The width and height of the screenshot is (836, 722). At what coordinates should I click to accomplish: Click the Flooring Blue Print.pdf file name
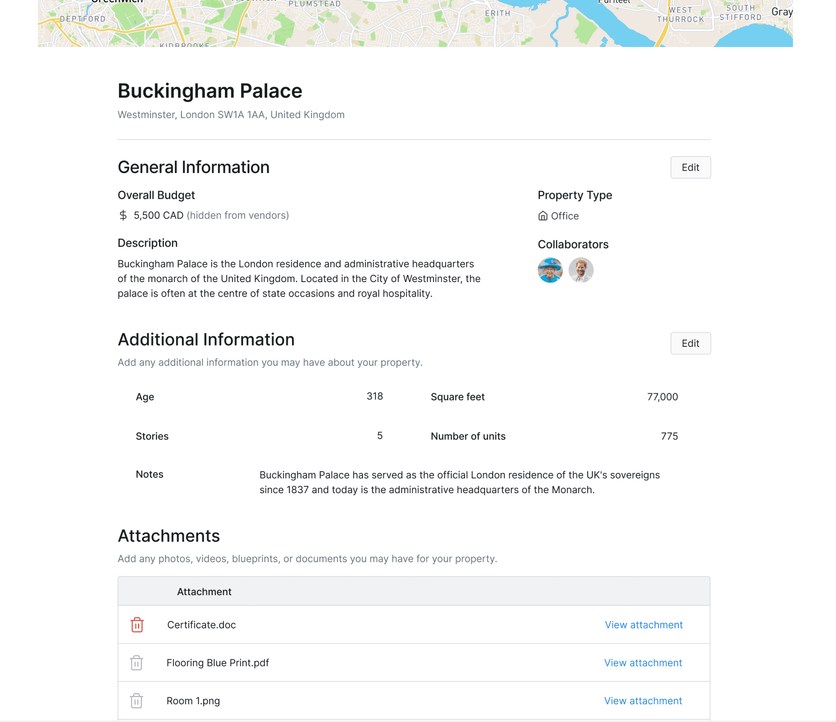coord(217,663)
